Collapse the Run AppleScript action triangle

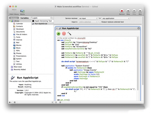click(57, 28)
